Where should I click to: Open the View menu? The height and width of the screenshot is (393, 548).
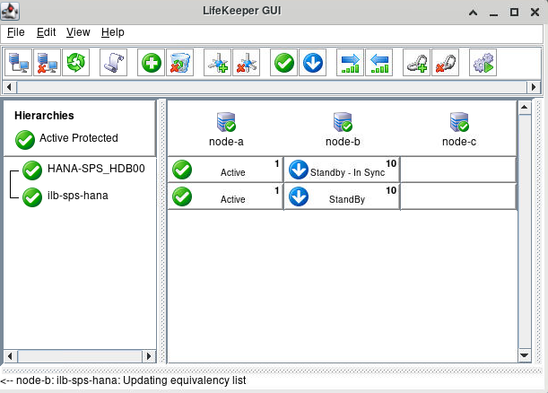(78, 32)
